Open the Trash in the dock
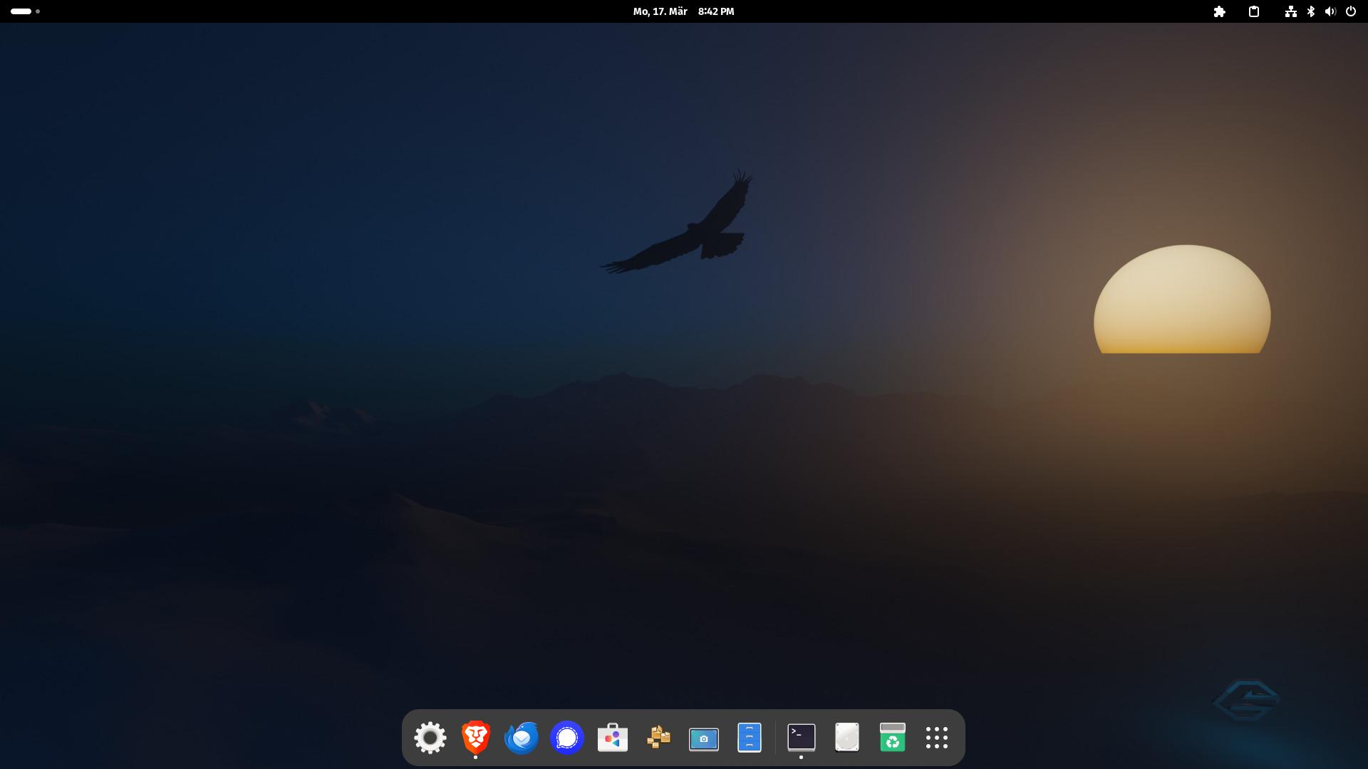Image resolution: width=1368 pixels, height=769 pixels. pos(893,738)
